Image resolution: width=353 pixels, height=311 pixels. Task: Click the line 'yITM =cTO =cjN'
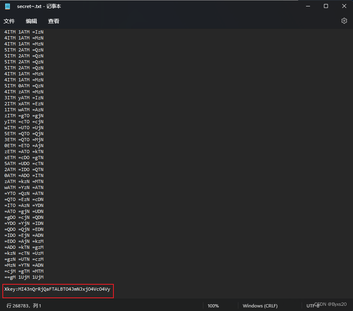pos(24,122)
